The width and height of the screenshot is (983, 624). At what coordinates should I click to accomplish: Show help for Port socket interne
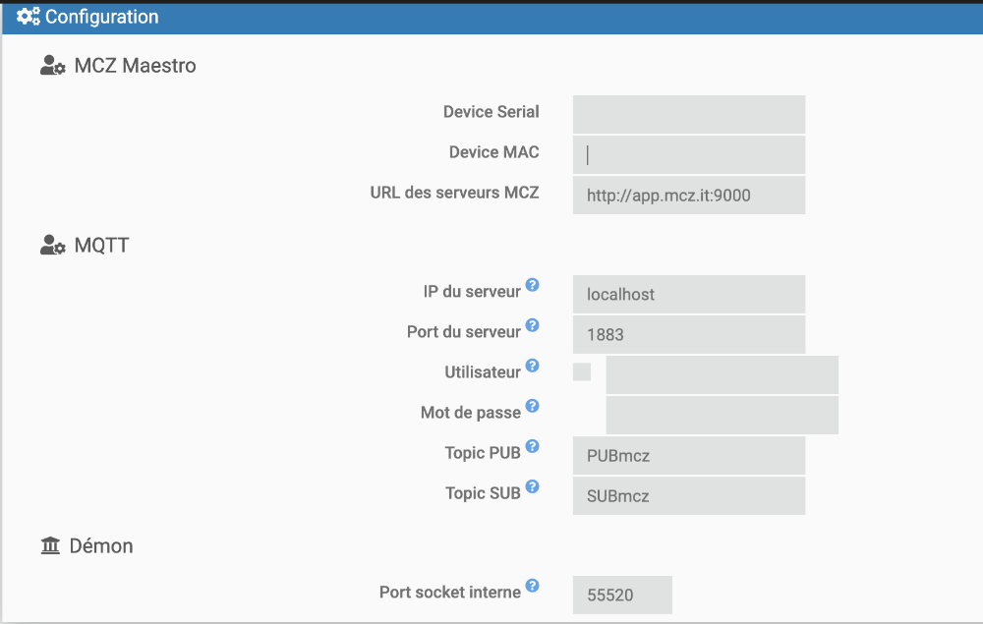tap(532, 585)
